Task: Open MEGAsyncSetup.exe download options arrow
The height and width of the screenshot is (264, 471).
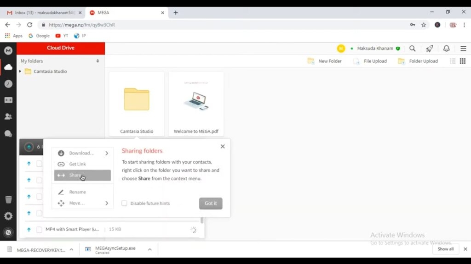Action: coord(149,249)
